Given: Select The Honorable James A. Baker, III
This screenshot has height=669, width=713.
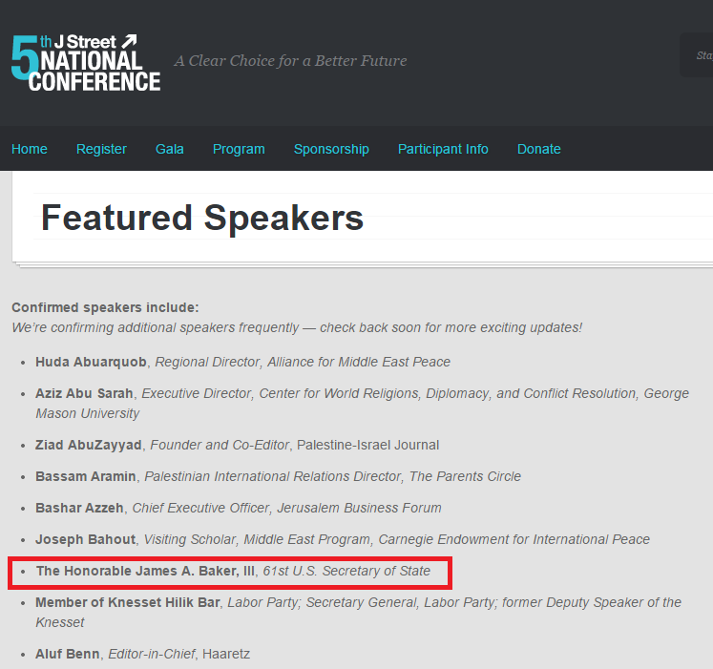Looking at the screenshot, I should coord(145,571).
